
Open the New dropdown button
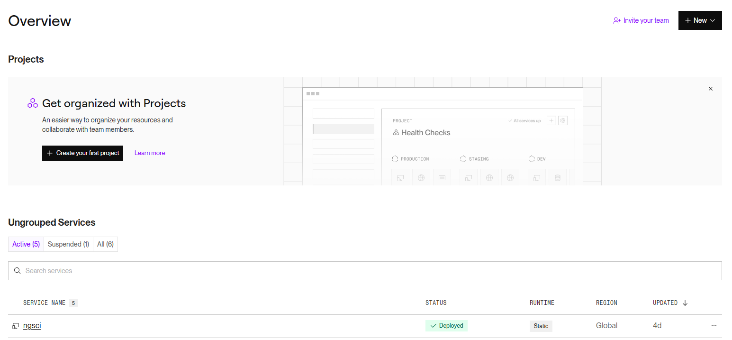pyautogui.click(x=700, y=20)
